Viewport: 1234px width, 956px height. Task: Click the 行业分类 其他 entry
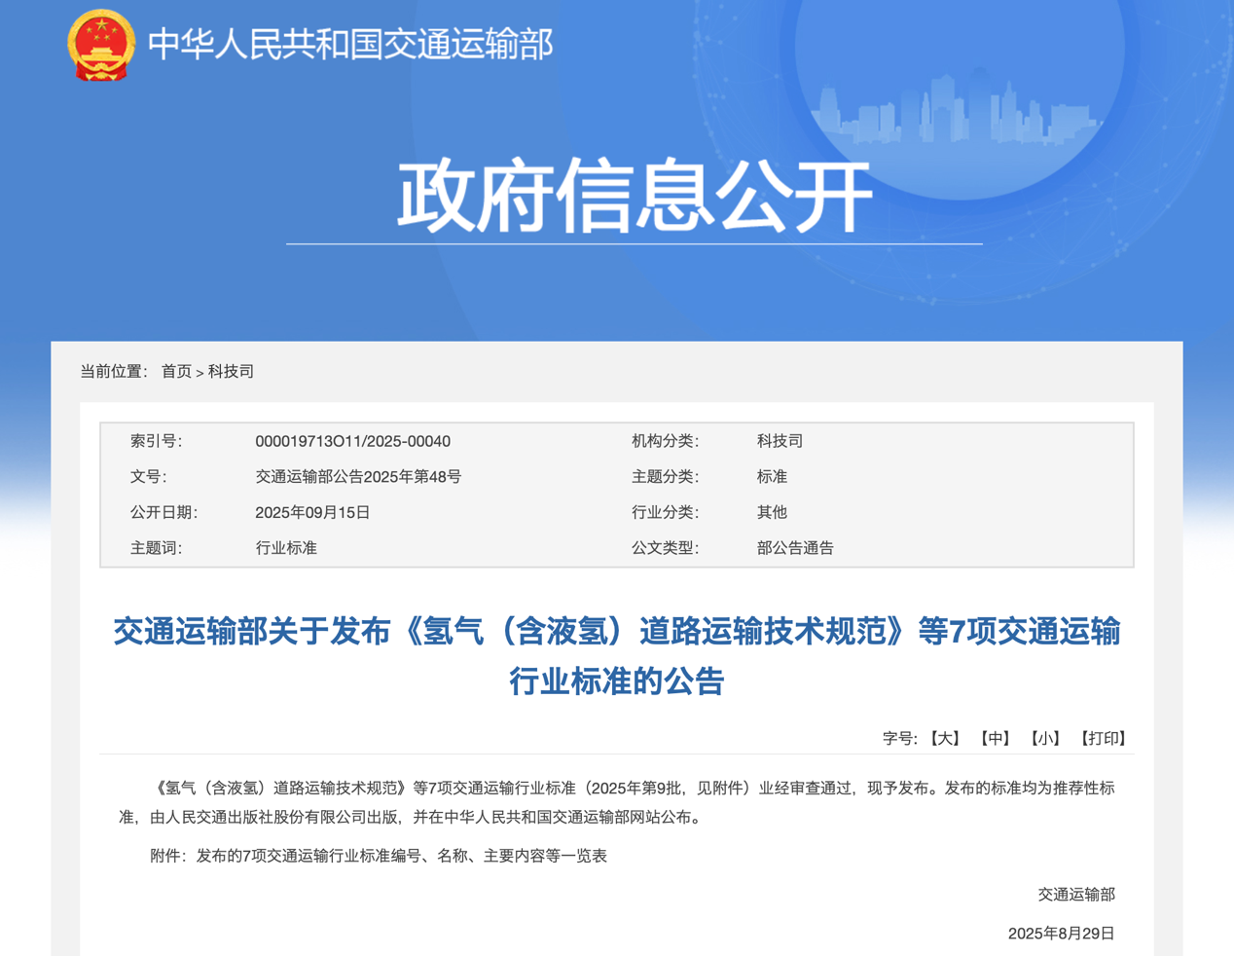[x=770, y=512]
